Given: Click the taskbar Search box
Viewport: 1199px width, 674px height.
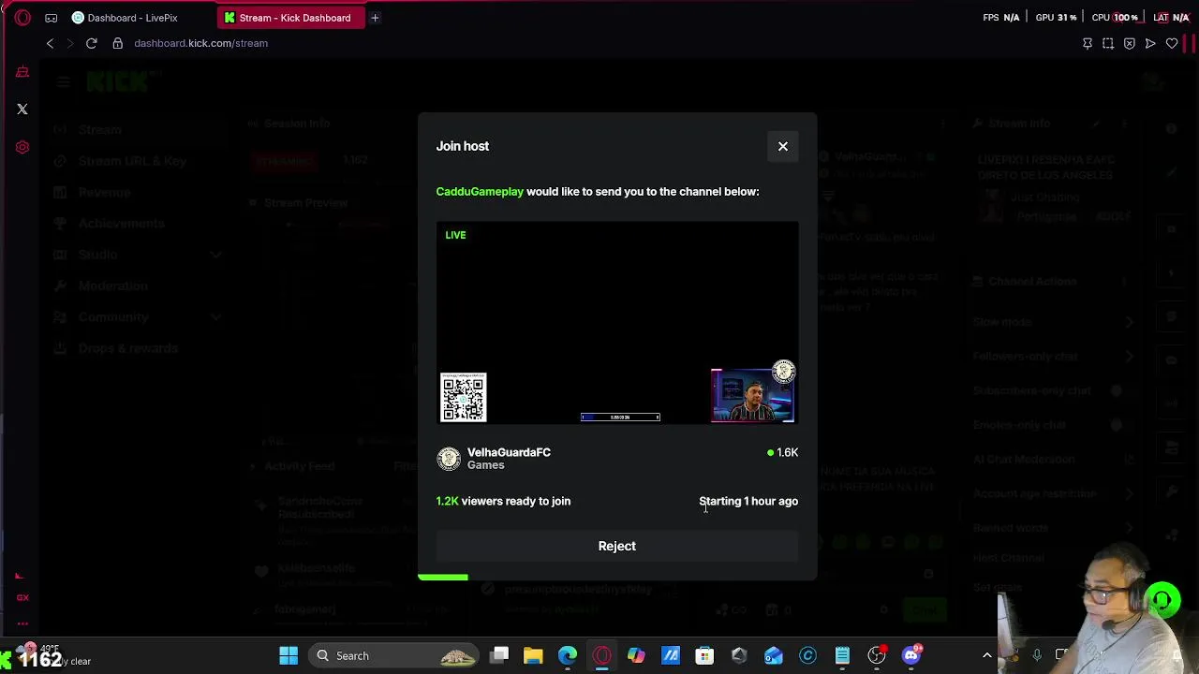Looking at the screenshot, I should tap(393, 656).
